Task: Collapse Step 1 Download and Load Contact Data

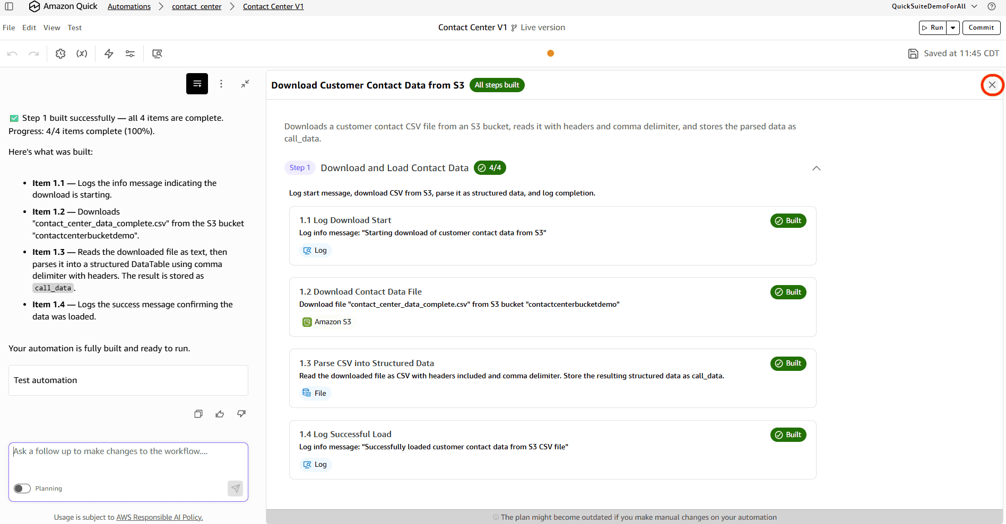Action: (817, 168)
